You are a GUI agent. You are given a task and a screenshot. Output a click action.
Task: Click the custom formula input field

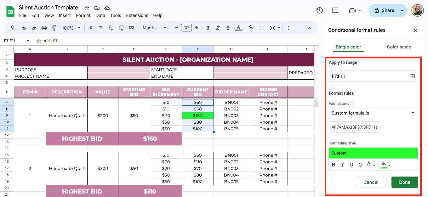[x=355, y=127]
